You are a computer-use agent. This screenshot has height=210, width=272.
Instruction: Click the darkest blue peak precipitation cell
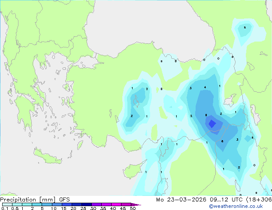pyautogui.click(x=212, y=124)
